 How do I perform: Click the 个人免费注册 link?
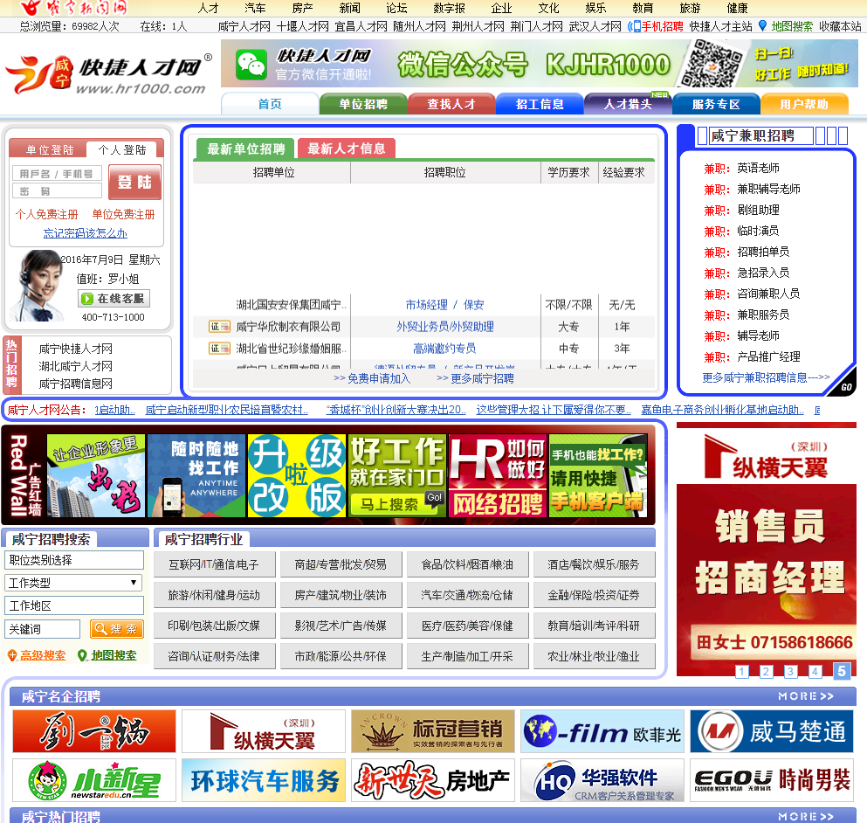[x=46, y=214]
